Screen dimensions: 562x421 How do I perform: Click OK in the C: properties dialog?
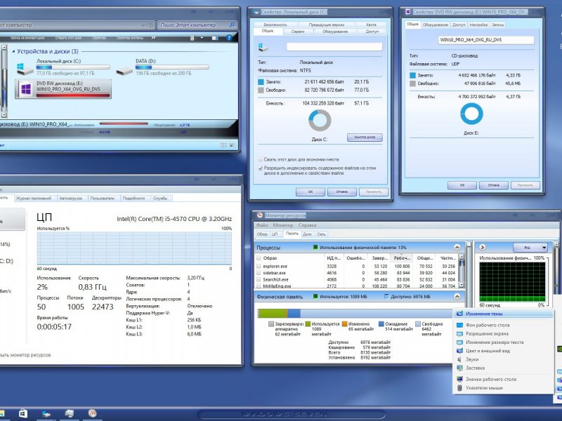pyautogui.click(x=311, y=192)
